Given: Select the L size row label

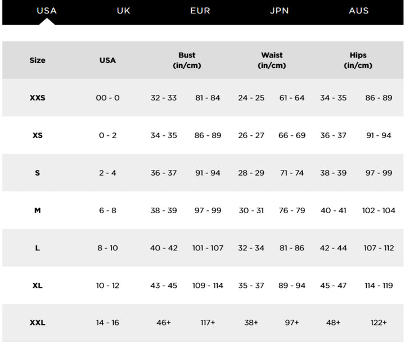Looking at the screenshot, I should coord(37,248).
